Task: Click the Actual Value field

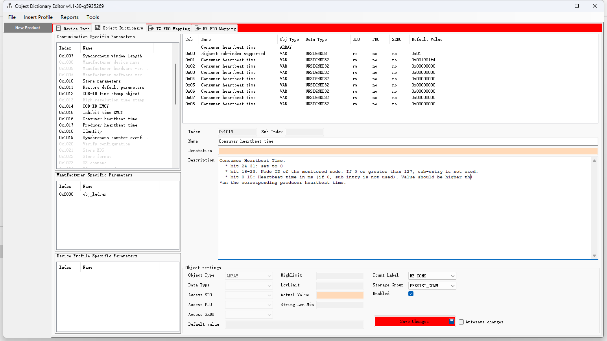Action: [x=340, y=295]
